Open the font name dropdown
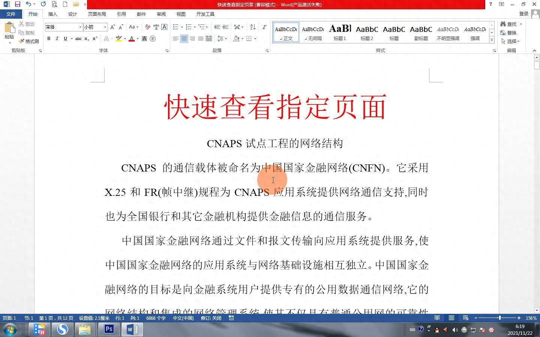 point(80,27)
